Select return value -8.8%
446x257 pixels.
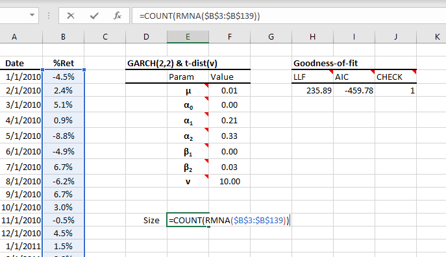pyautogui.click(x=63, y=136)
